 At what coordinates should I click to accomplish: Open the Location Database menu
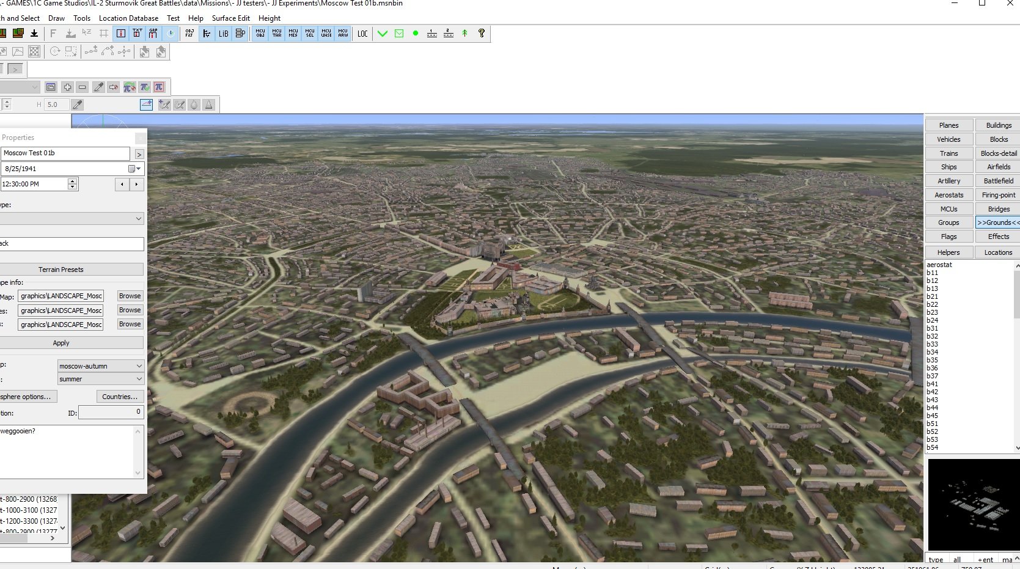(x=128, y=18)
